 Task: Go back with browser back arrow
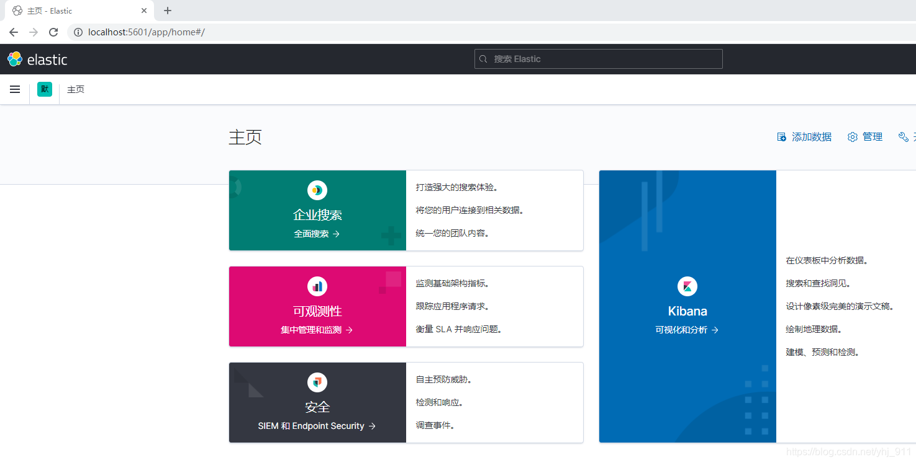(14, 32)
